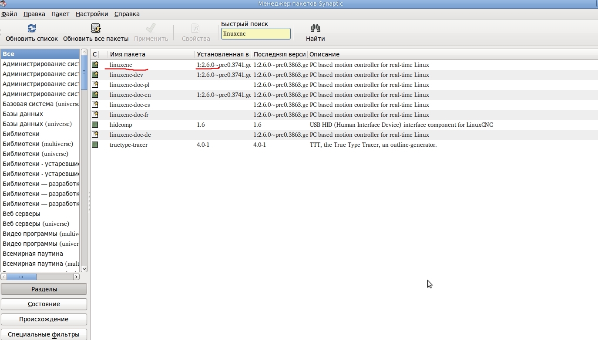Select the Видео программы (multiverse) section

pos(40,234)
